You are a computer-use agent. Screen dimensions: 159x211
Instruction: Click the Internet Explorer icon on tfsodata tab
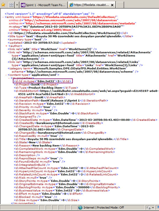coord(71,5)
